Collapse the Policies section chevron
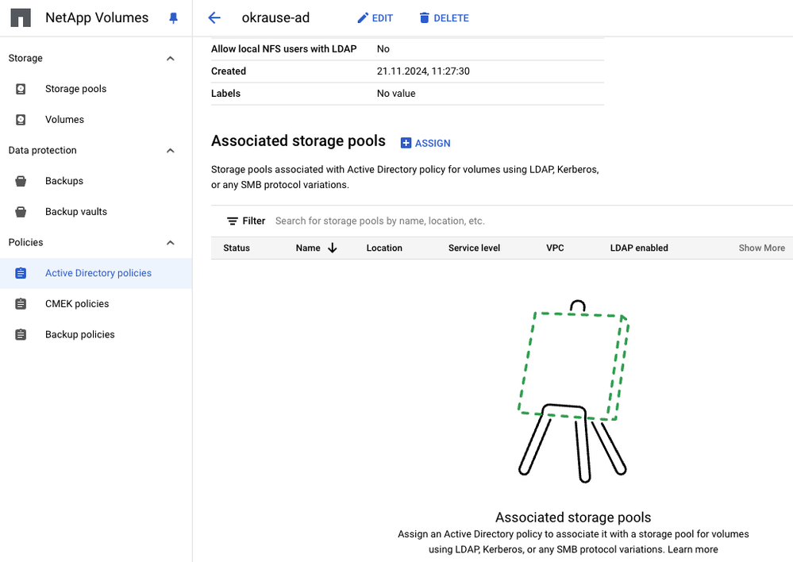The image size is (793, 562). pyautogui.click(x=171, y=243)
